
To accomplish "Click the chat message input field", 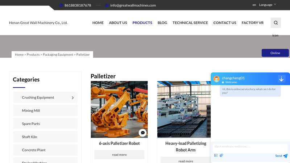I will (250, 148).
